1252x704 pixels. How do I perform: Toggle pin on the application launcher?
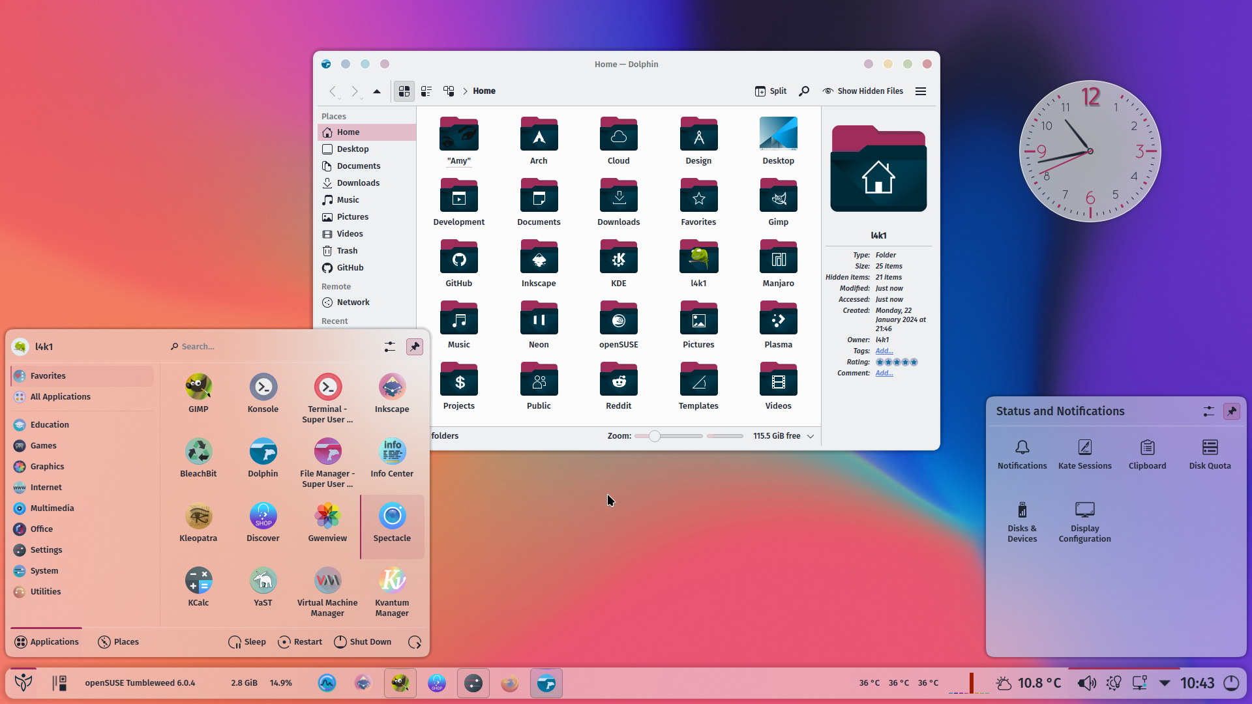coord(415,347)
